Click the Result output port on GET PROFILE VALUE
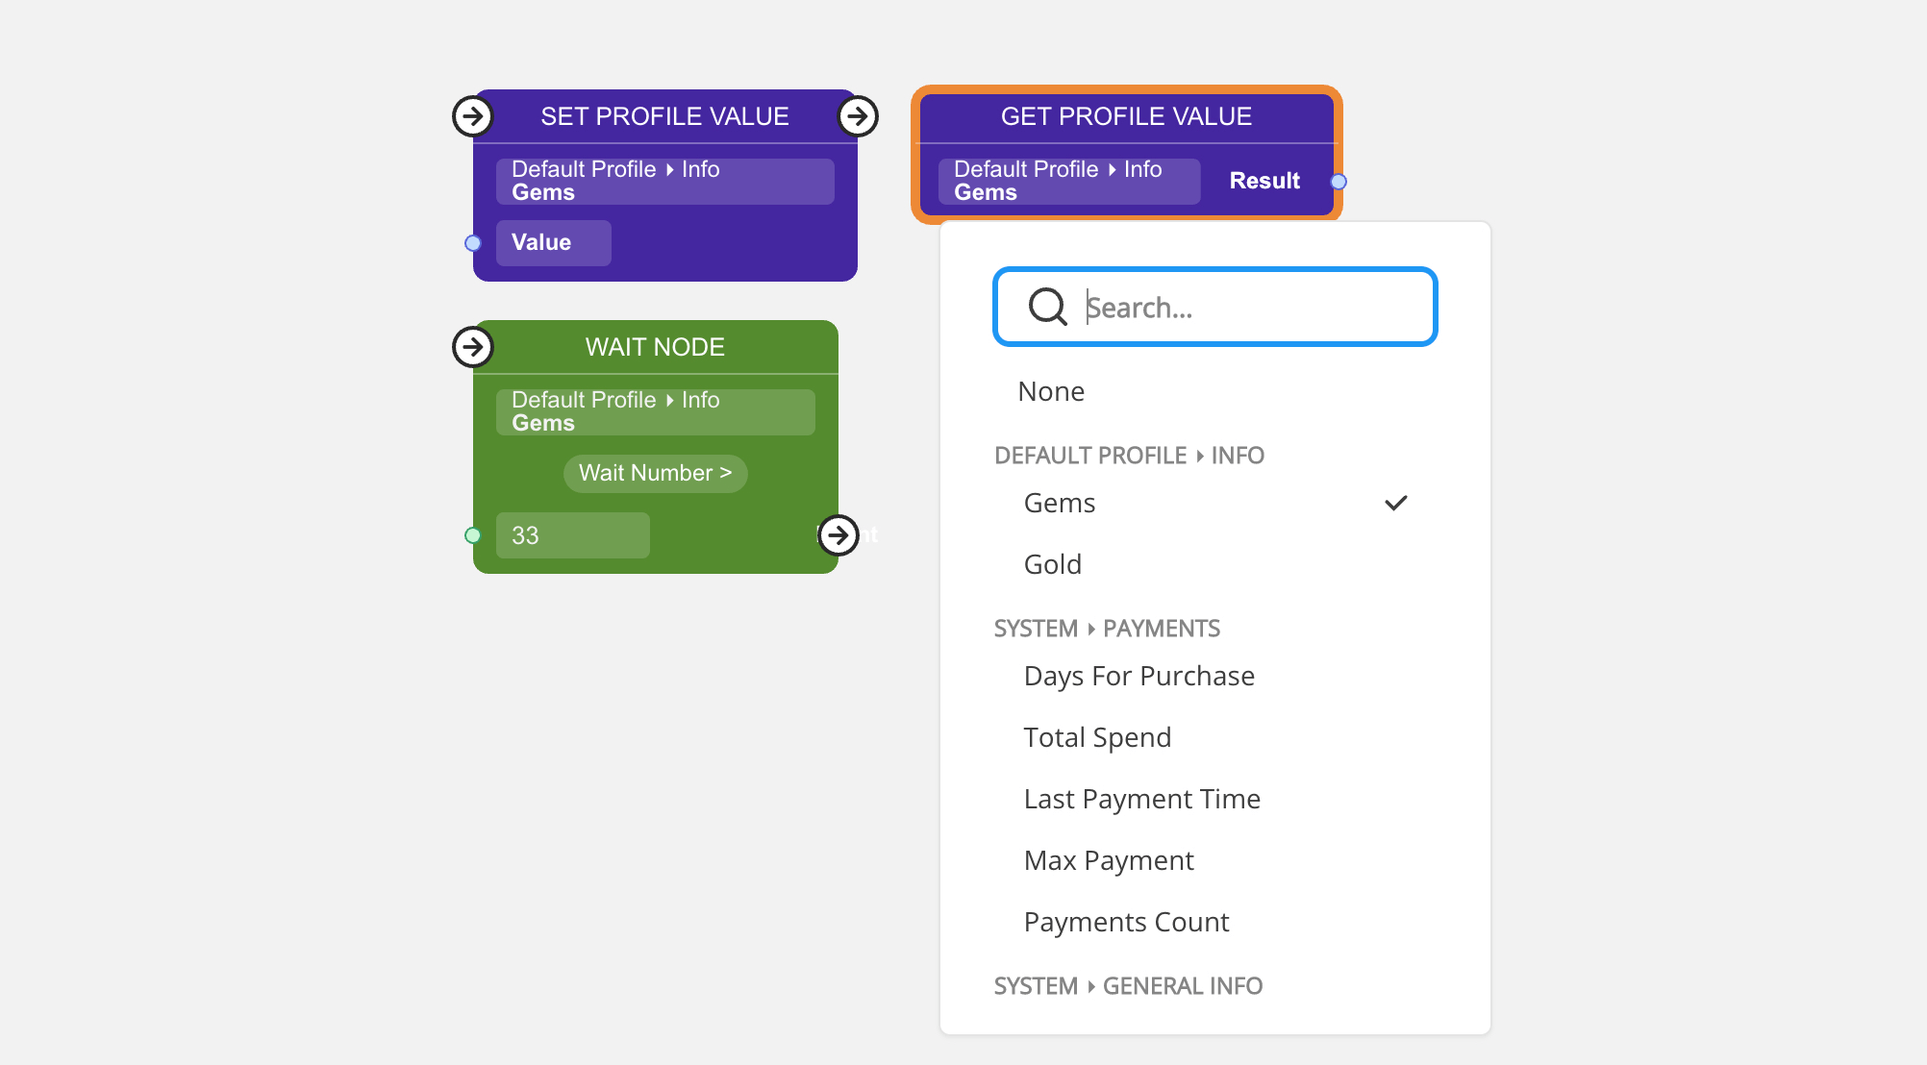Image resolution: width=1927 pixels, height=1065 pixels. click(1339, 181)
